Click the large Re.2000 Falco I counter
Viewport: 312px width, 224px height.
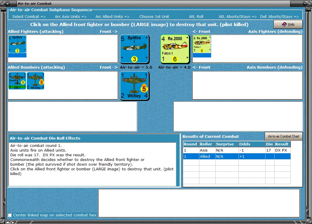[175, 49]
